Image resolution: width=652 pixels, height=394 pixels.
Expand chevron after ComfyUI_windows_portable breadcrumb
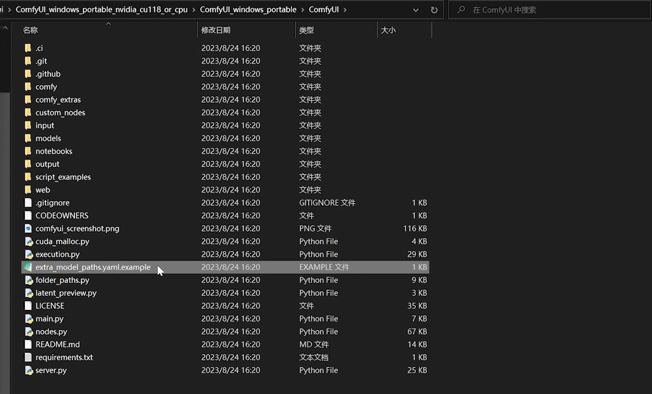pos(302,10)
